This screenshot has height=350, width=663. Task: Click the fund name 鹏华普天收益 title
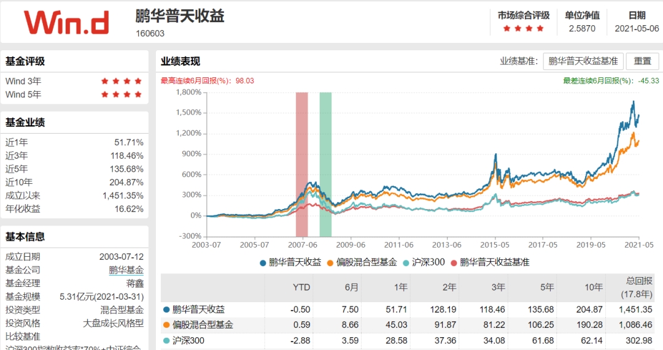[x=180, y=16]
